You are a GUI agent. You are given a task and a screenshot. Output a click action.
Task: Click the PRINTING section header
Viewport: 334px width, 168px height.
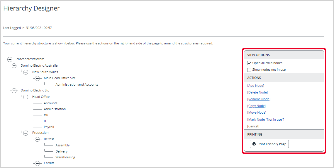[284, 134]
